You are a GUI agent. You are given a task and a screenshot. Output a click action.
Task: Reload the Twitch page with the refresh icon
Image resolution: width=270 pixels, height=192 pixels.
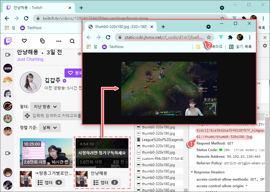pos(26,18)
